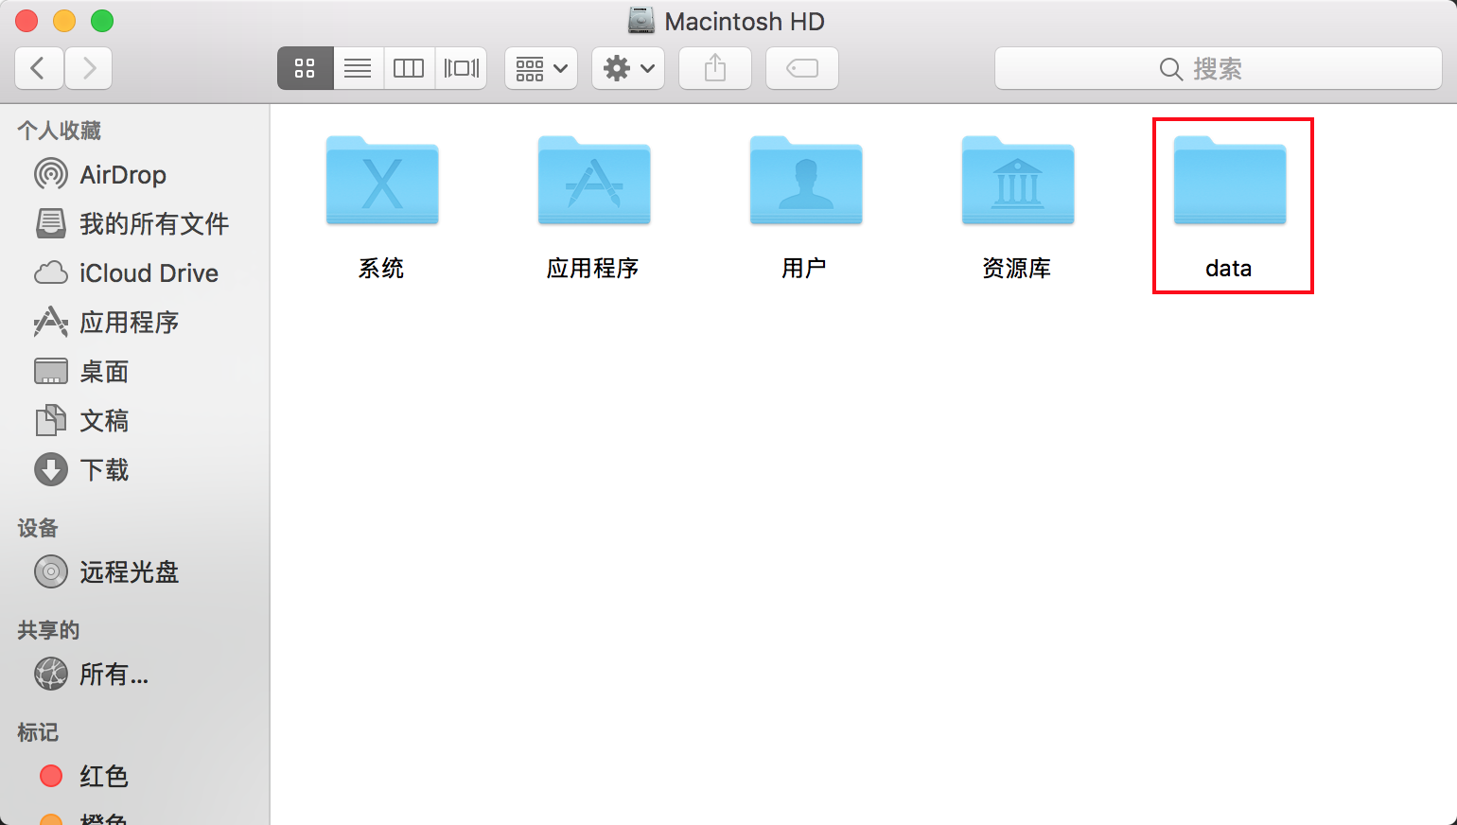The image size is (1457, 825).
Task: Click the Macintosh HD title icon
Action: click(x=641, y=20)
